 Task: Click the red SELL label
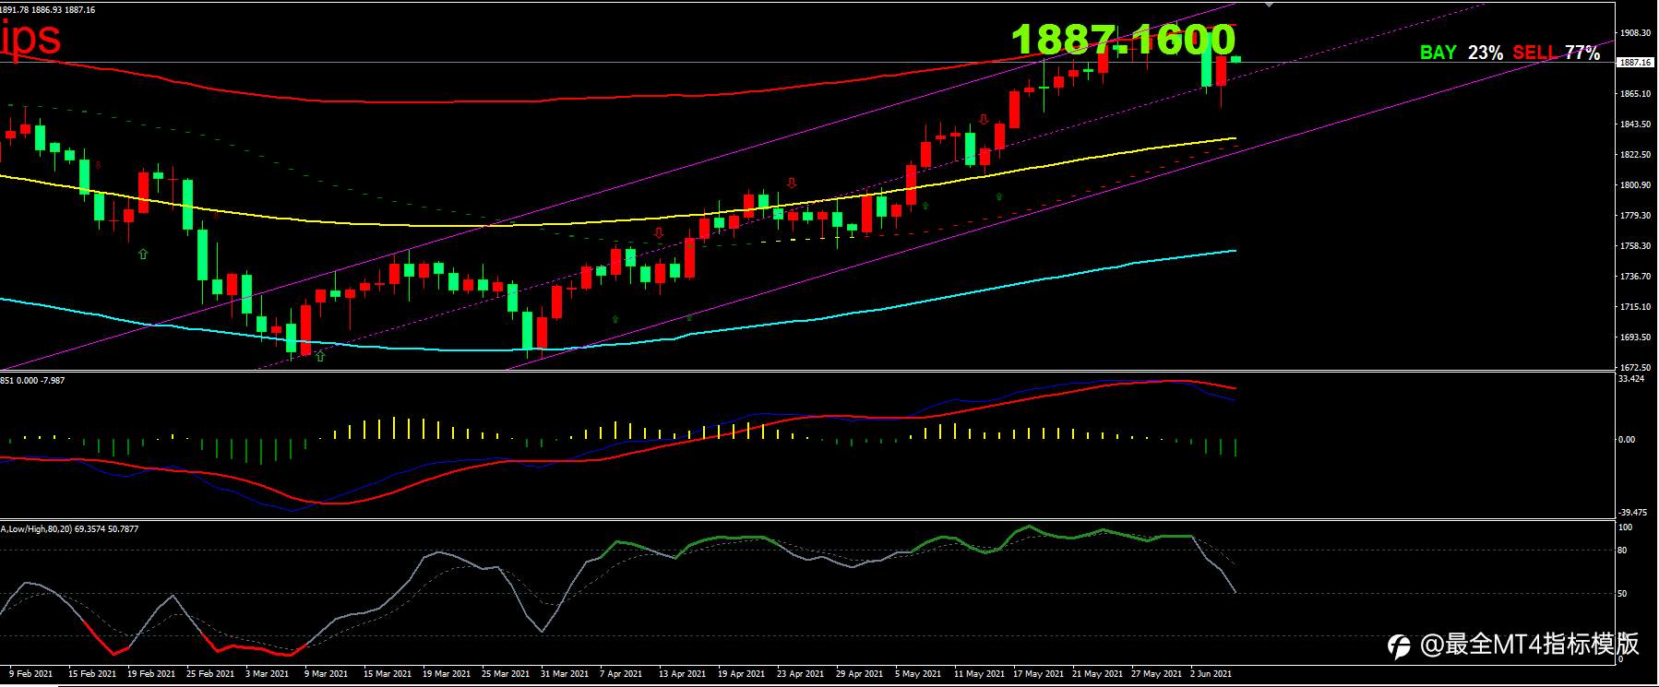pos(1534,53)
